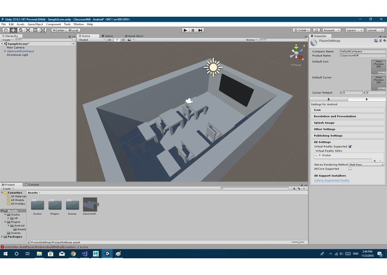Toggle 2D scene view mode
Screen dimensions: 387x275
[110, 40]
